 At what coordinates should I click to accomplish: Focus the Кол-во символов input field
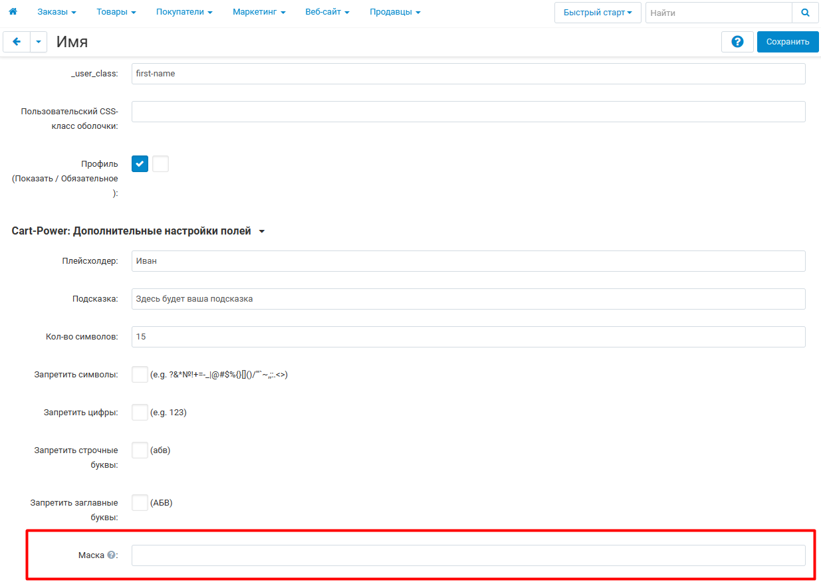tap(469, 337)
